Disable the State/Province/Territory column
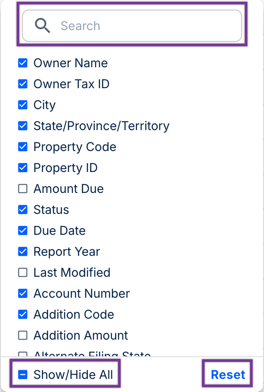Image resolution: width=264 pixels, height=392 pixels. (23, 126)
